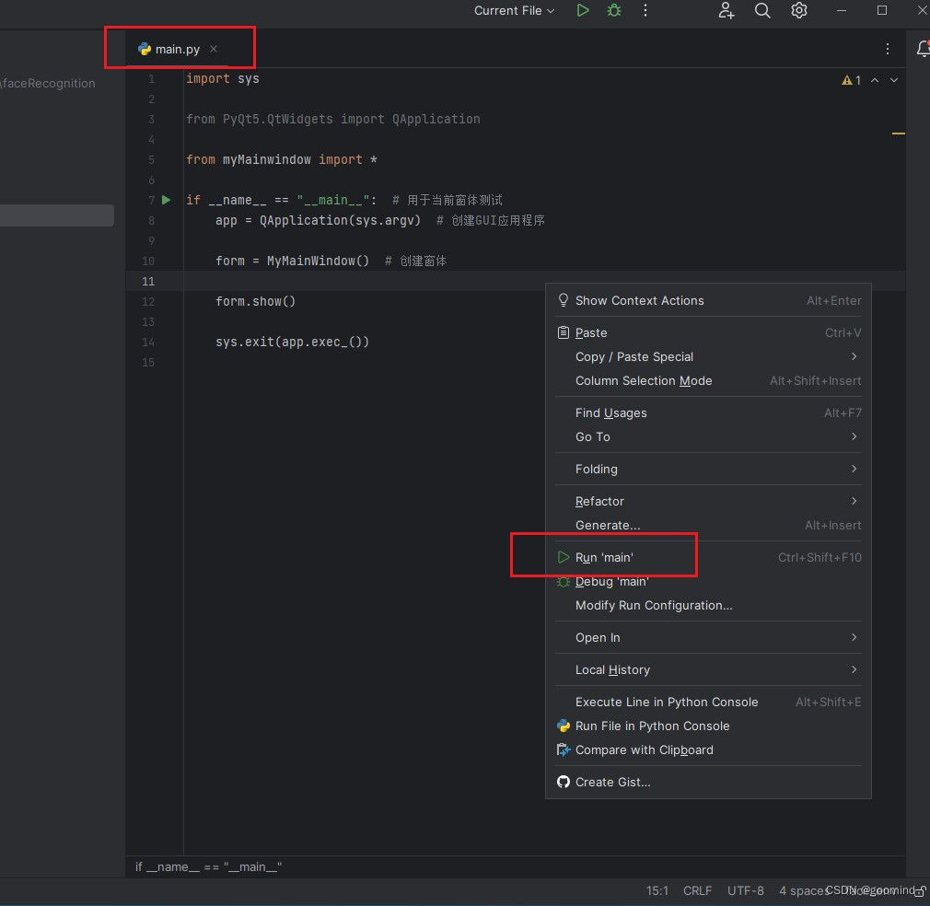Open Code With Me add-user icon

tap(726, 11)
